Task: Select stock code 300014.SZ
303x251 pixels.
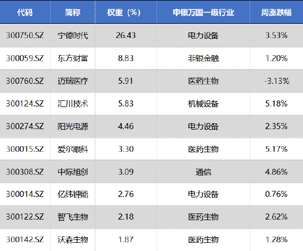Action: [25, 194]
